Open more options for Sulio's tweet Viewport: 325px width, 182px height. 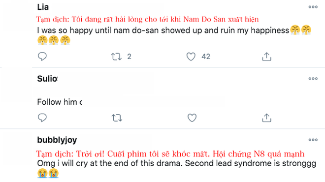313,79
